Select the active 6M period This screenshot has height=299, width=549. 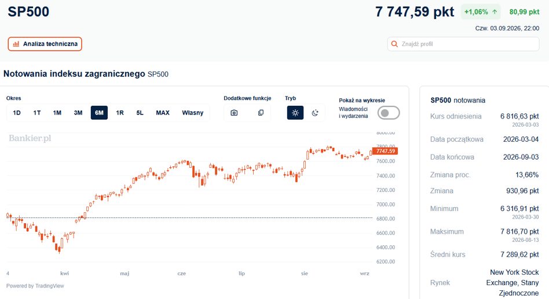pos(99,113)
